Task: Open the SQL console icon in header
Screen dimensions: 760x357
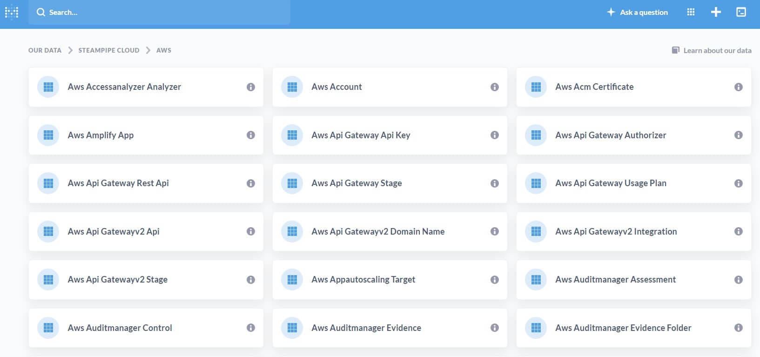Action: (x=741, y=13)
